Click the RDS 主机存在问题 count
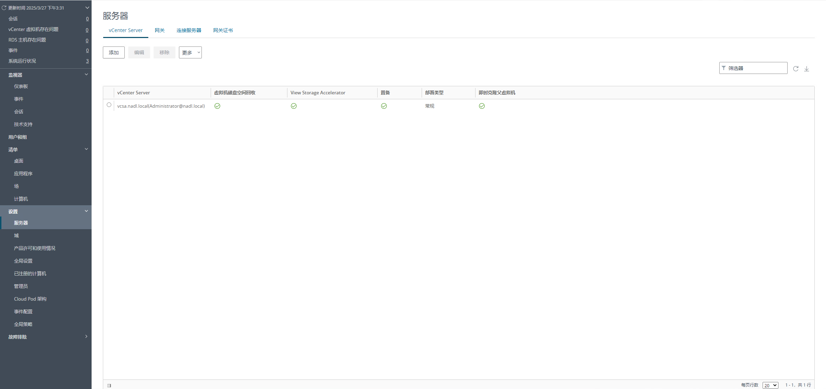 [87, 41]
